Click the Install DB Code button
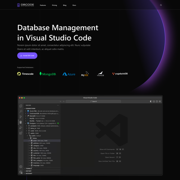Image resolution: width=180 pixels, height=180 pixels. (x=27, y=55)
